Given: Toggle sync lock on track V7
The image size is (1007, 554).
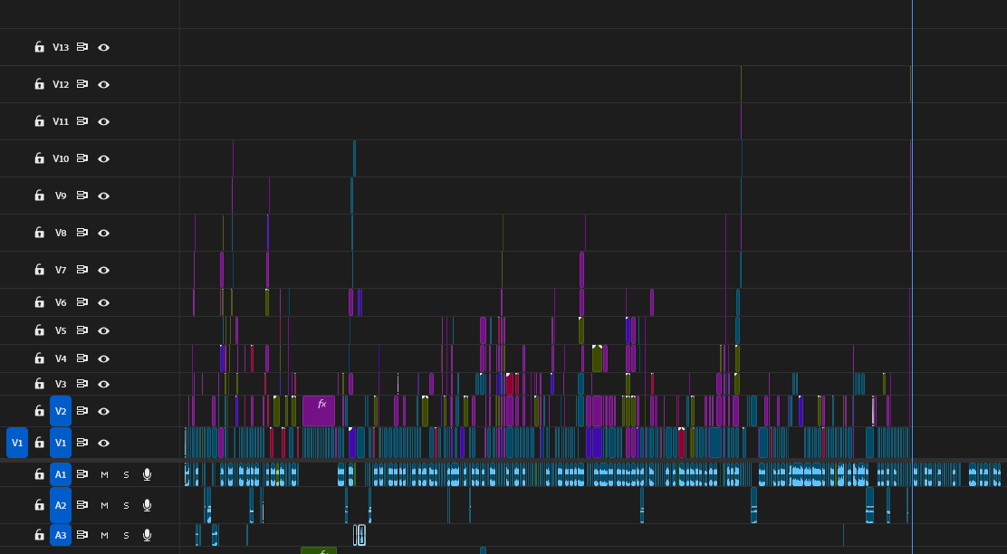Looking at the screenshot, I should (82, 270).
